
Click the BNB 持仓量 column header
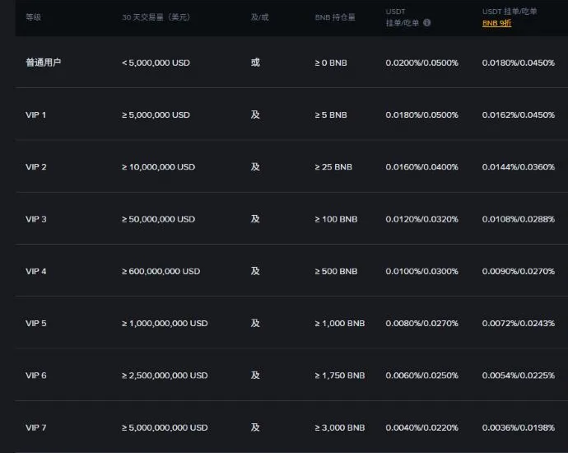pos(335,17)
